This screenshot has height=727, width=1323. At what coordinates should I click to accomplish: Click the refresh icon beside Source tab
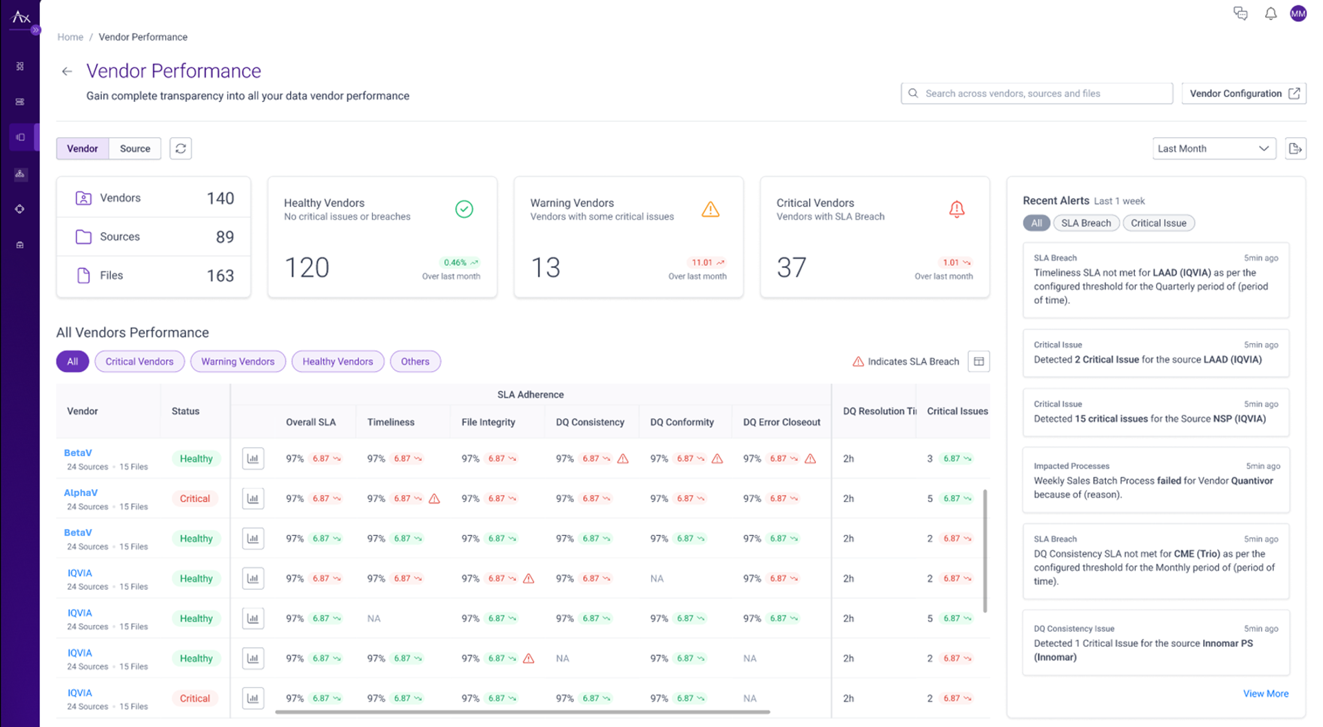(181, 148)
